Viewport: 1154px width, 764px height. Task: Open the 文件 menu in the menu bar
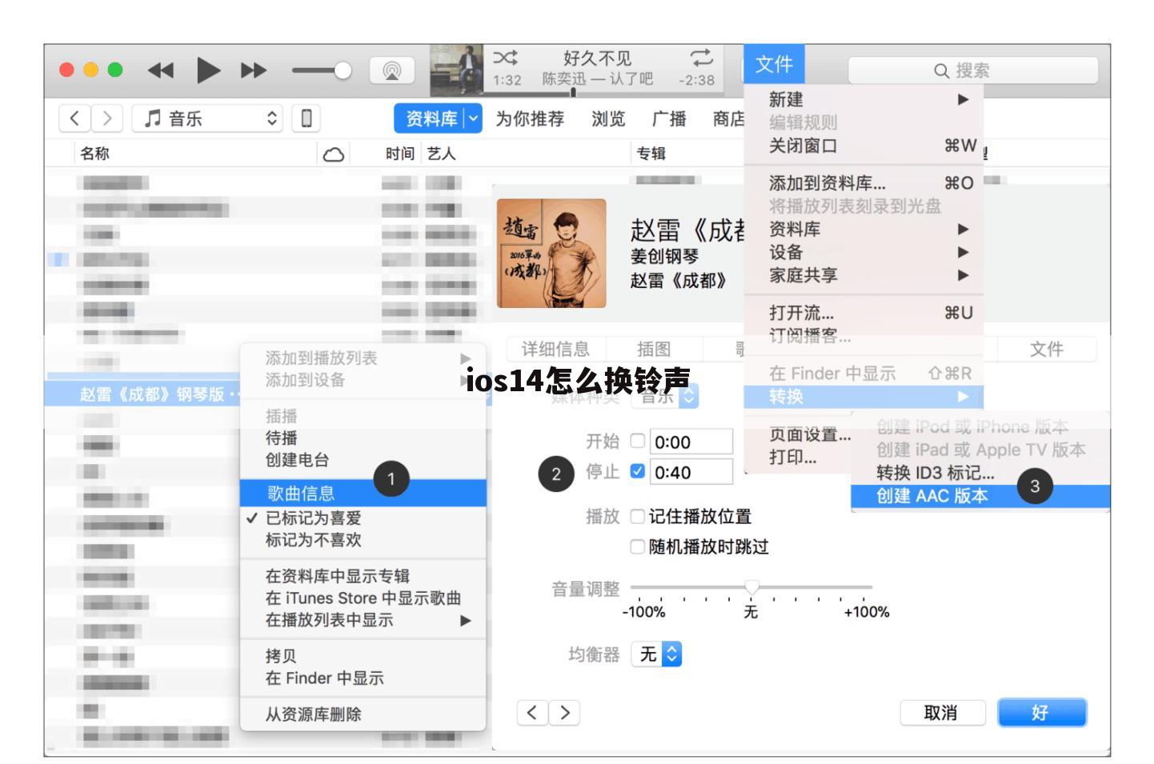pos(774,64)
